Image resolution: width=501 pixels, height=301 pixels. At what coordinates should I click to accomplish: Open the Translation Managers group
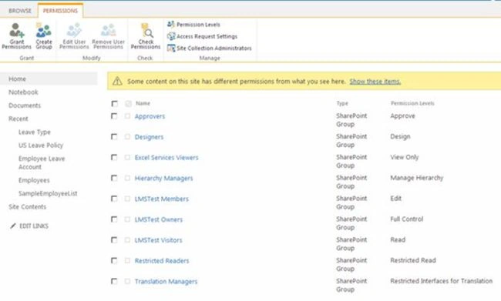click(x=166, y=282)
